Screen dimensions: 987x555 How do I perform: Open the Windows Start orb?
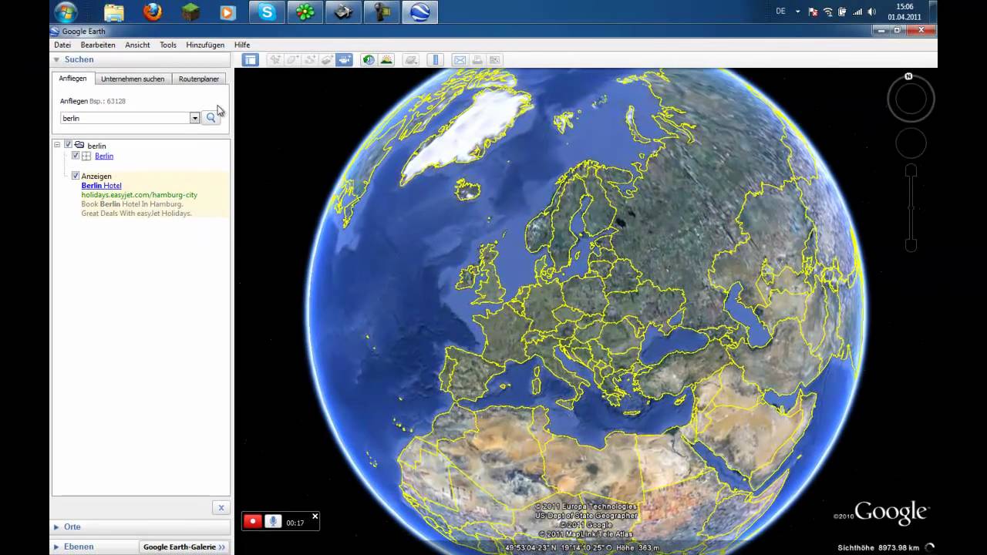pyautogui.click(x=66, y=12)
